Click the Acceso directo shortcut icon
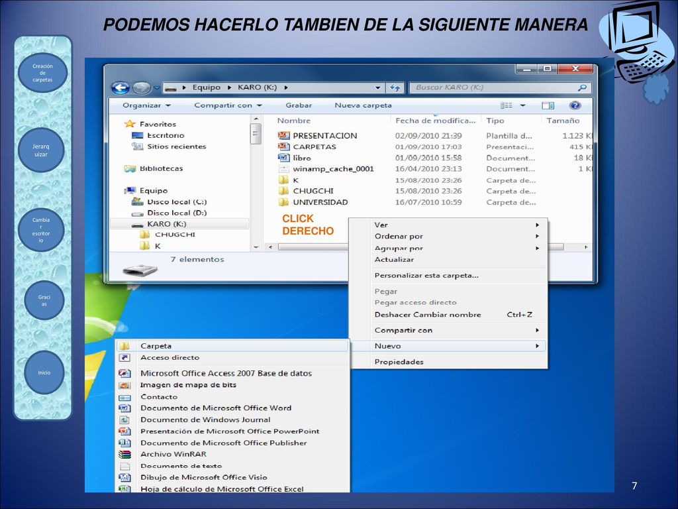The width and height of the screenshot is (678, 509). (x=124, y=357)
